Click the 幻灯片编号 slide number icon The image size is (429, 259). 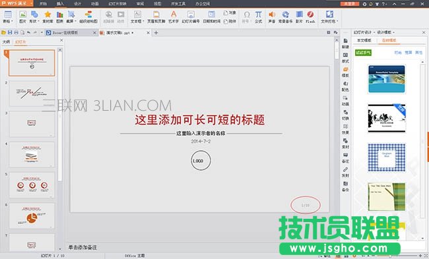coord(191,14)
